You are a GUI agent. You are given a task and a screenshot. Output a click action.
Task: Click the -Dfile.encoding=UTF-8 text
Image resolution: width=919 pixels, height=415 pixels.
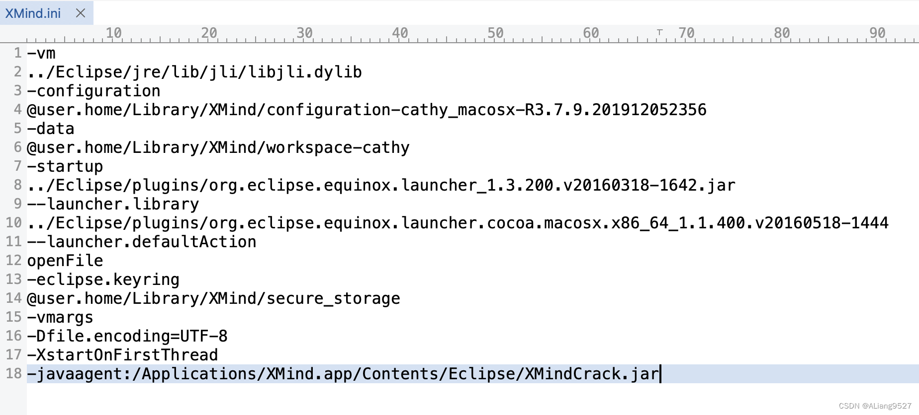[127, 336]
